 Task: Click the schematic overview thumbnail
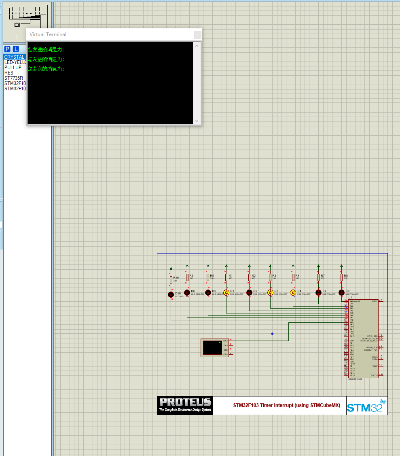click(27, 22)
